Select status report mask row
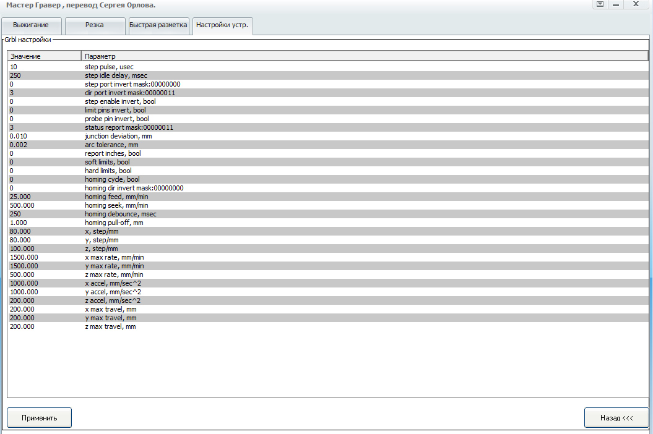This screenshot has height=434, width=653. [x=328, y=127]
